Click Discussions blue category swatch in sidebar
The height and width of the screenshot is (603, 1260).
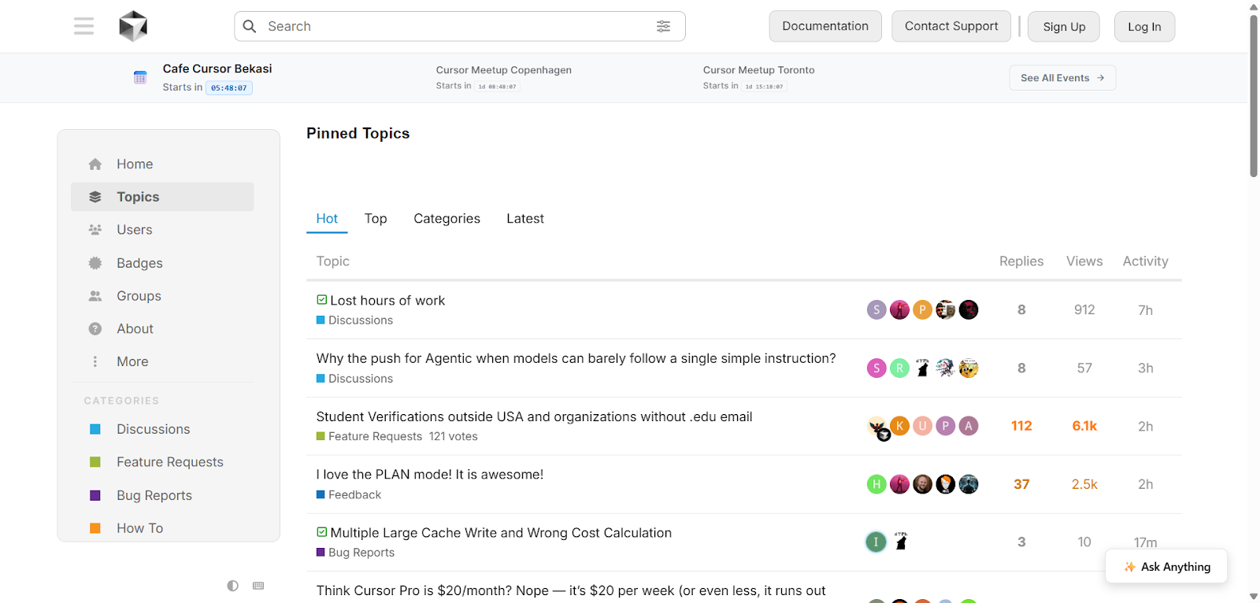95,429
